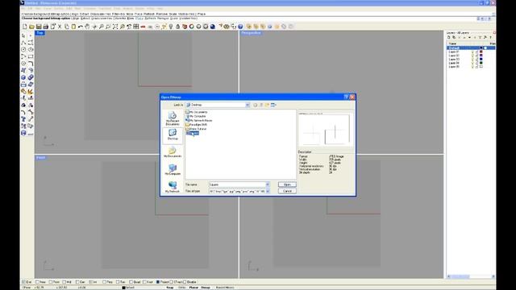
Task: Click the Zoom Extents toolbar icon
Action: [115, 27]
